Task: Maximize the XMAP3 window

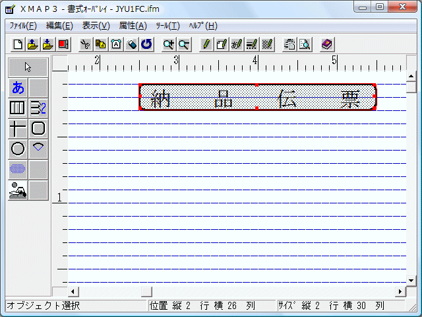Action: [x=380, y=7]
